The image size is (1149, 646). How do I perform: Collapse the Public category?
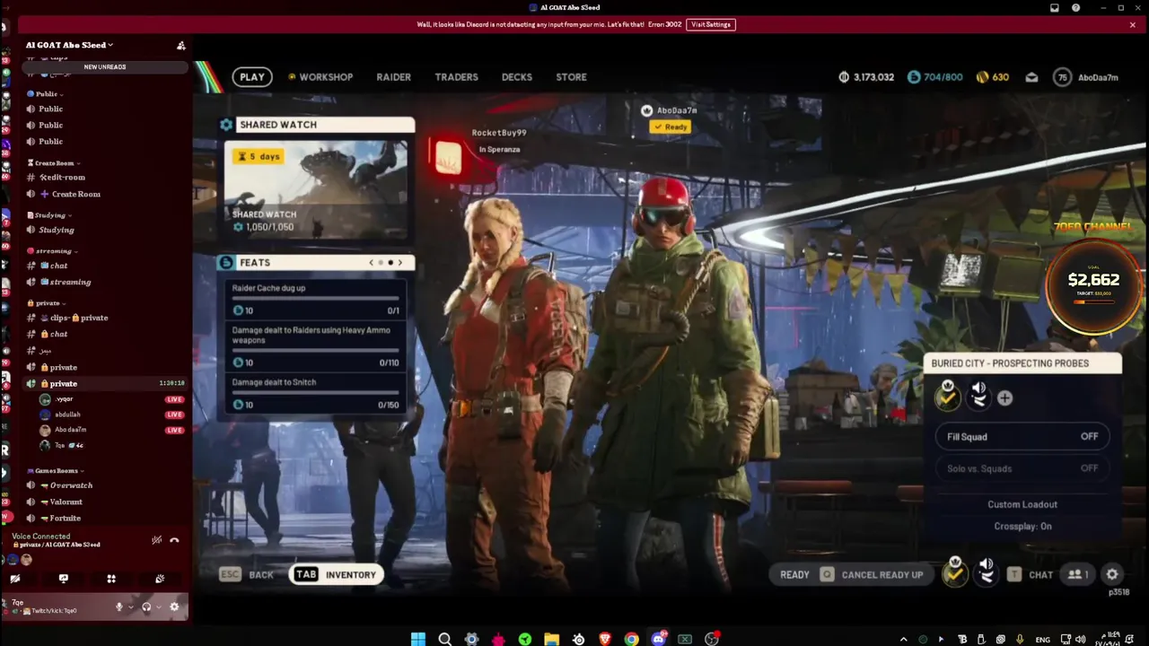(45, 94)
